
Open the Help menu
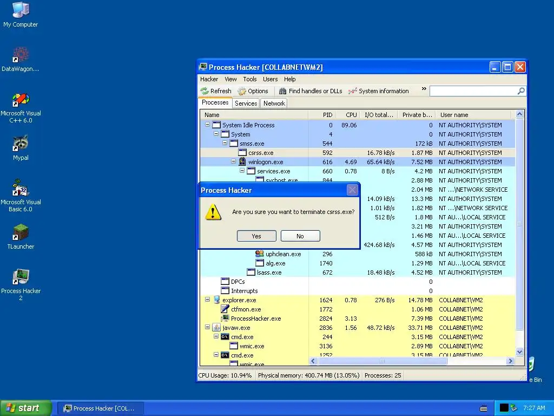point(290,79)
